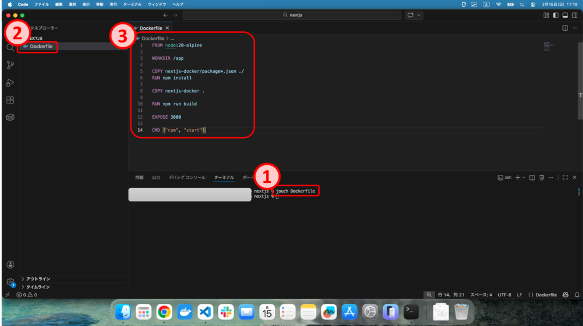Viewport: 583px width, 326px height.
Task: Switch to the 出力 panel tab
Action: click(156, 178)
